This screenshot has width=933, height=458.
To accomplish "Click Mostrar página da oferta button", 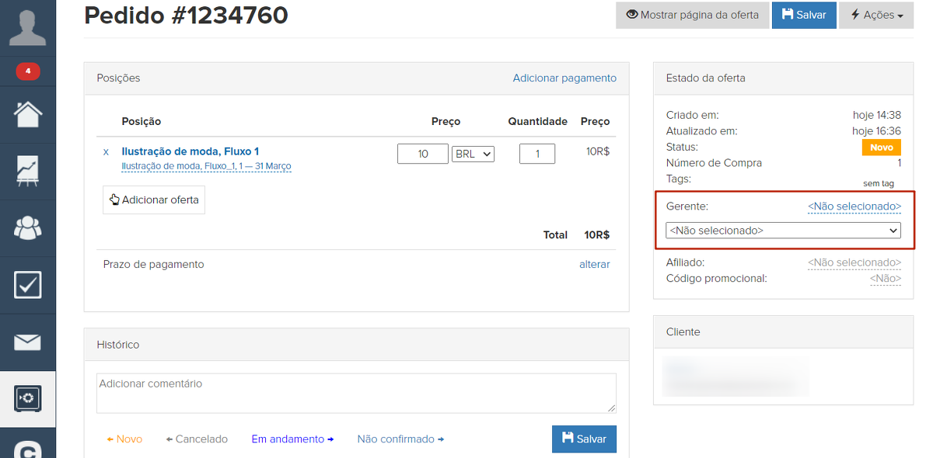I will tap(692, 15).
